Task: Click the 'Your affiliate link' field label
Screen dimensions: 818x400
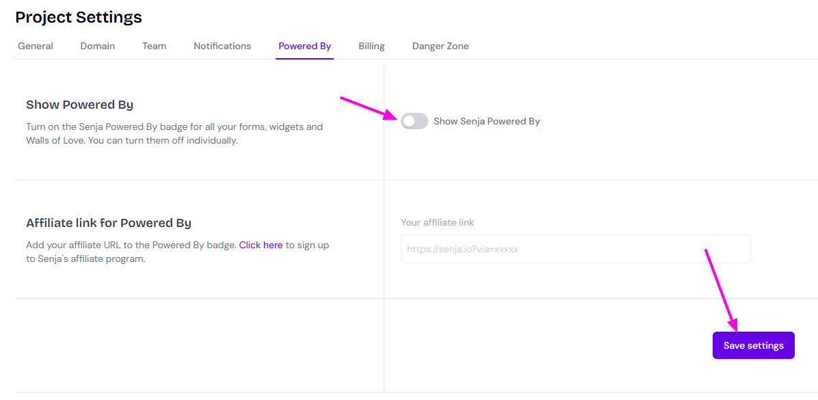Action: pyautogui.click(x=437, y=222)
